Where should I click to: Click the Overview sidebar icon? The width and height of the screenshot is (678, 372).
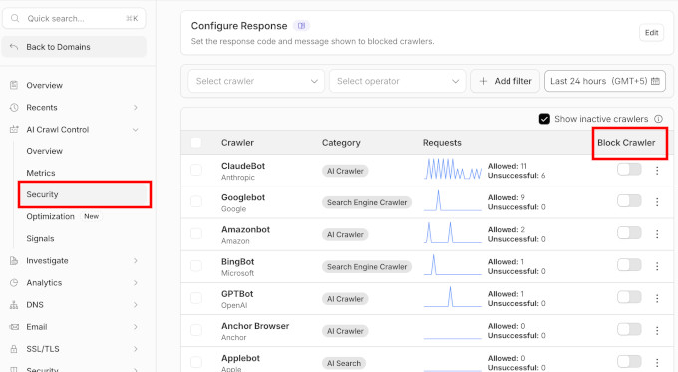[14, 85]
